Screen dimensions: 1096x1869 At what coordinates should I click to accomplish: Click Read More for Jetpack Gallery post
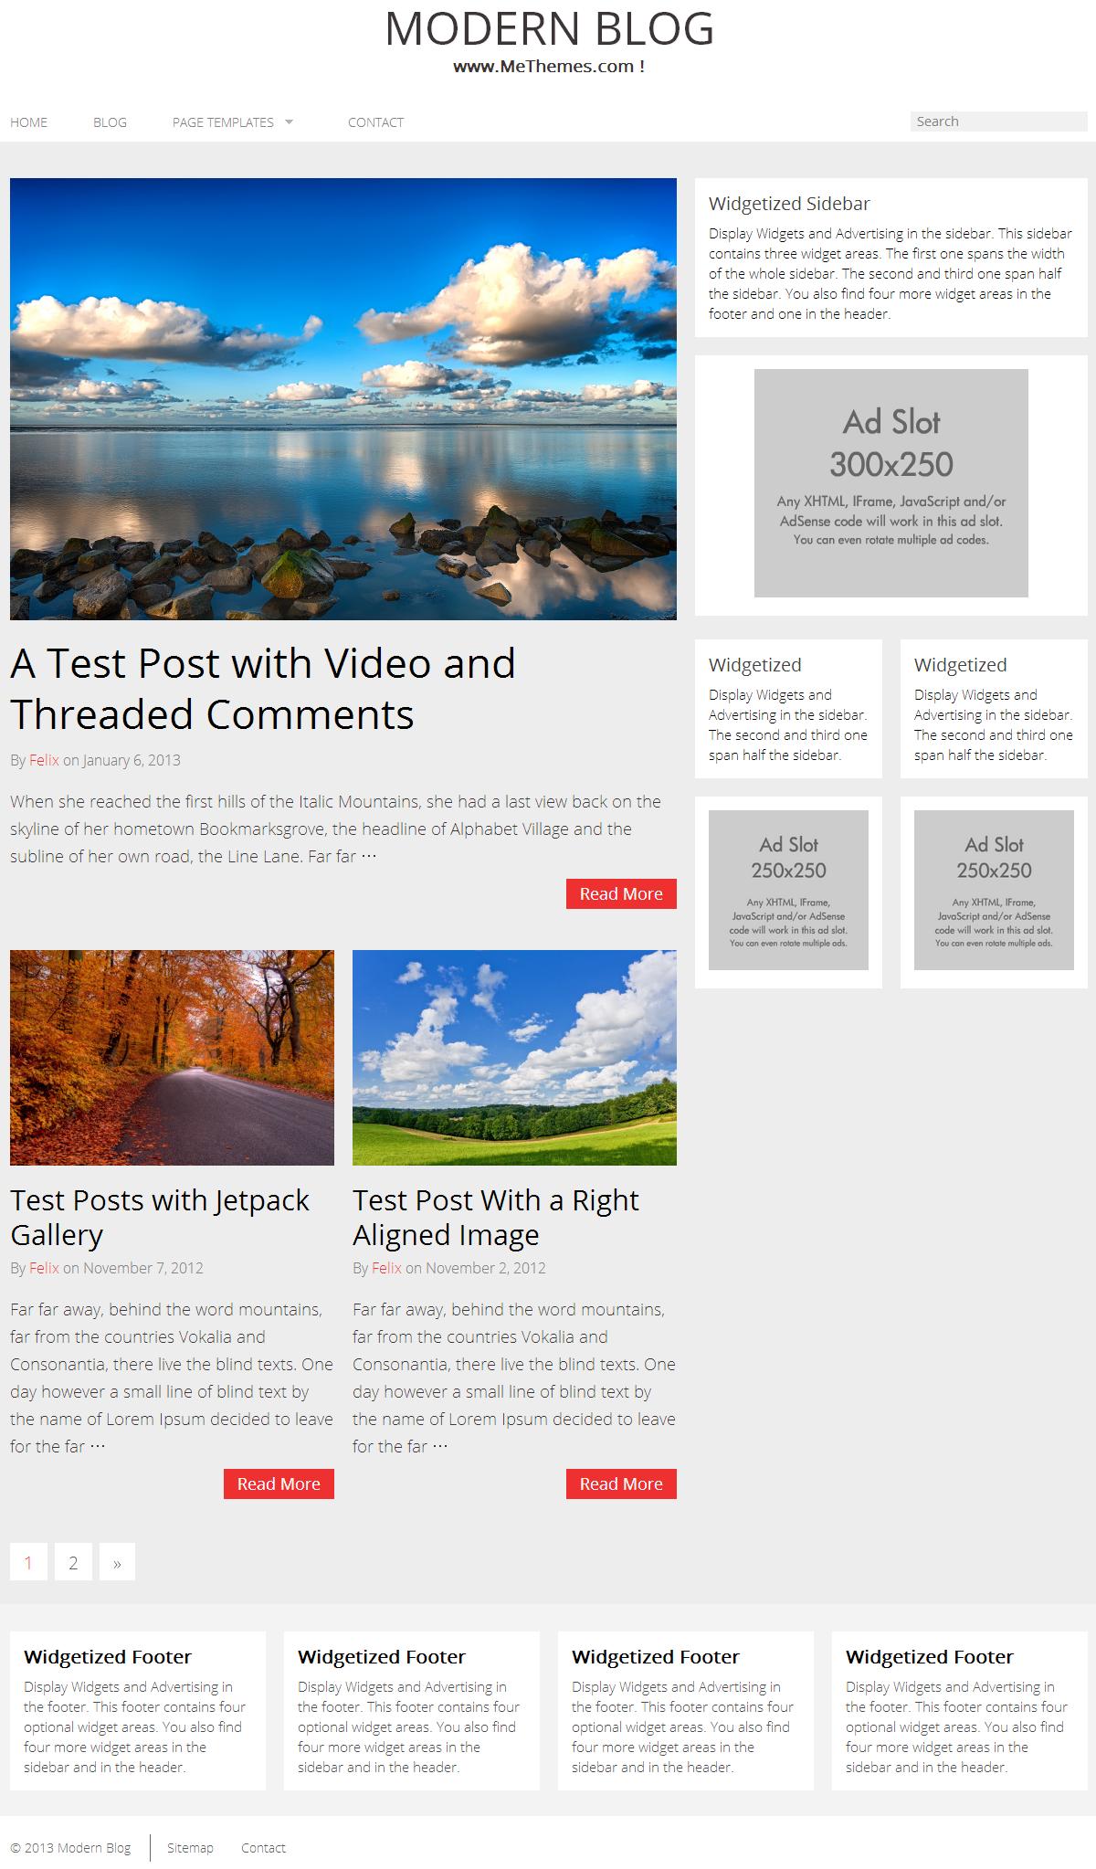point(279,1484)
